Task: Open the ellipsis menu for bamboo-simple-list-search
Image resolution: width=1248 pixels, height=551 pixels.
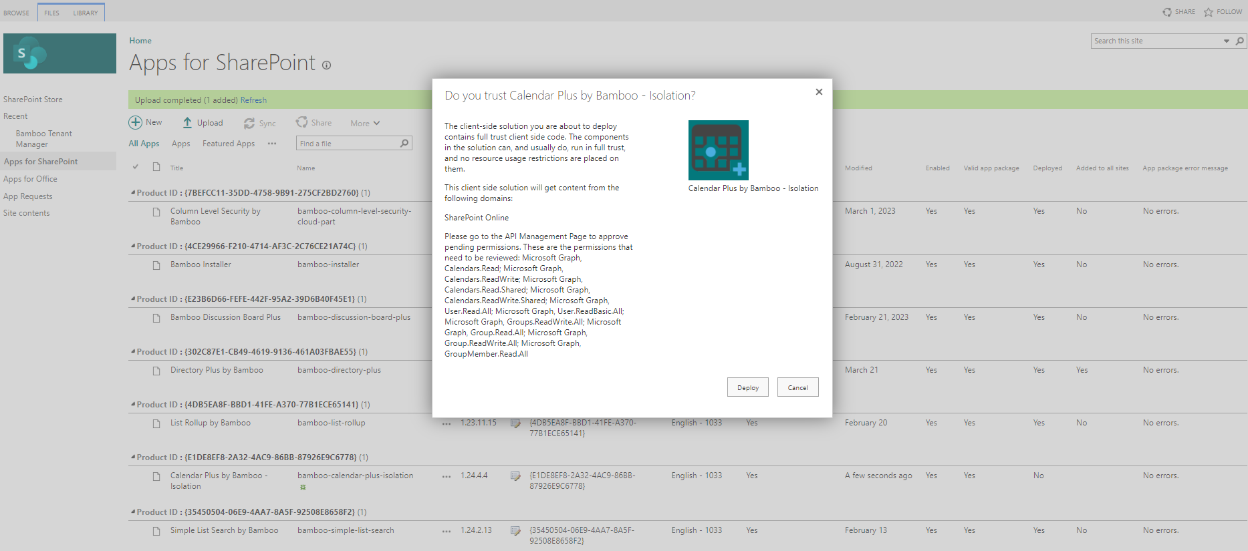Action: pos(447,531)
